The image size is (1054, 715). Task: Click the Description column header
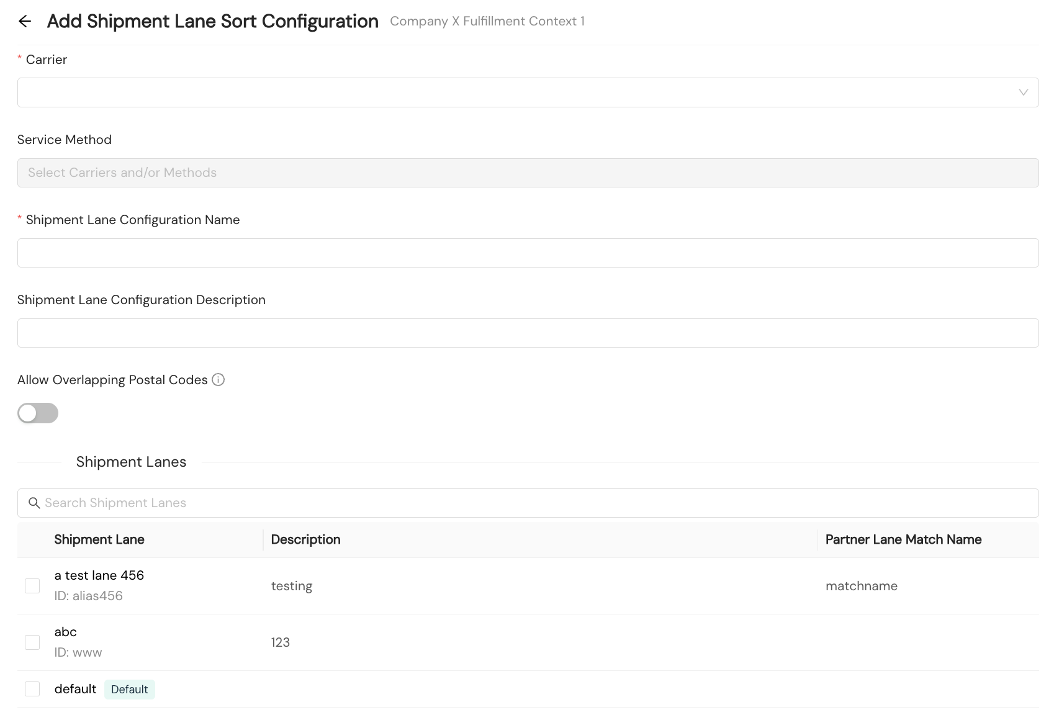coord(305,539)
